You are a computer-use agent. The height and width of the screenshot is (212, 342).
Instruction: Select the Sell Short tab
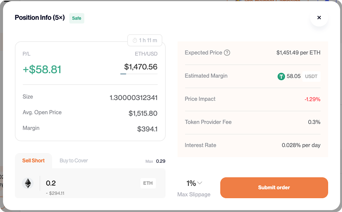pos(33,160)
